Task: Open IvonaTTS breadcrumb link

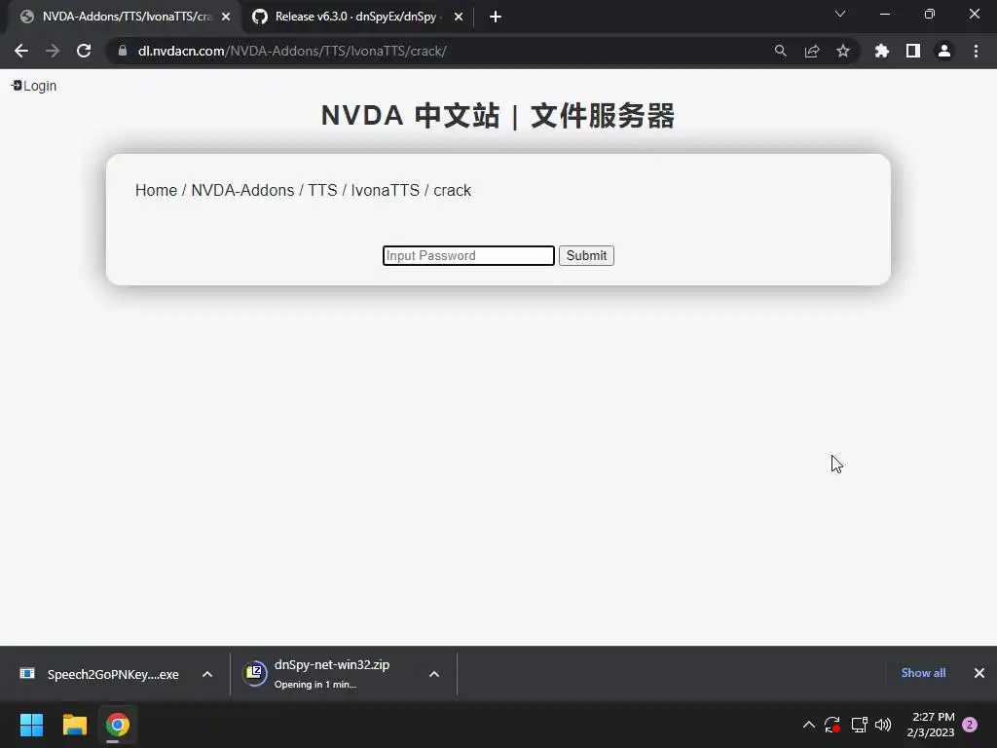Action: (386, 190)
